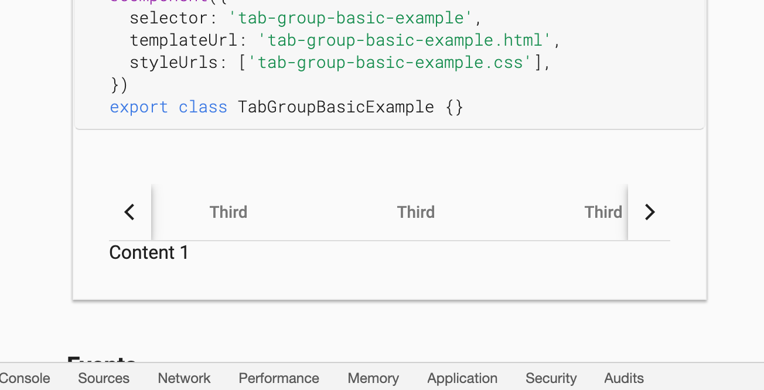Click the TabGroupBasicExample class name

coord(336,107)
